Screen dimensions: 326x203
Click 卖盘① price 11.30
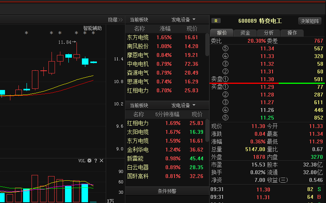tap(267, 79)
